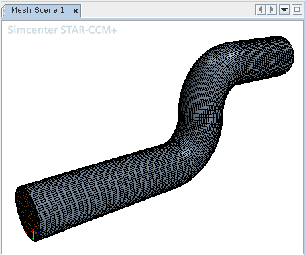The height and width of the screenshot is (255, 305).
Task: Click the blue Z axis line
Action: click(36, 232)
